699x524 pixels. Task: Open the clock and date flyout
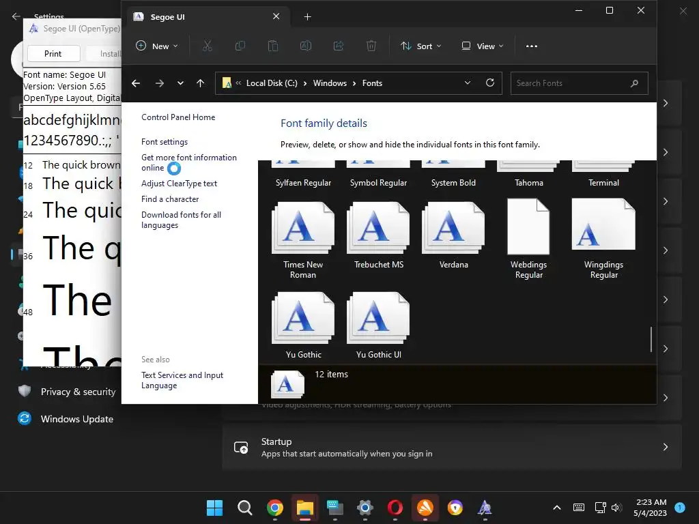pos(651,508)
